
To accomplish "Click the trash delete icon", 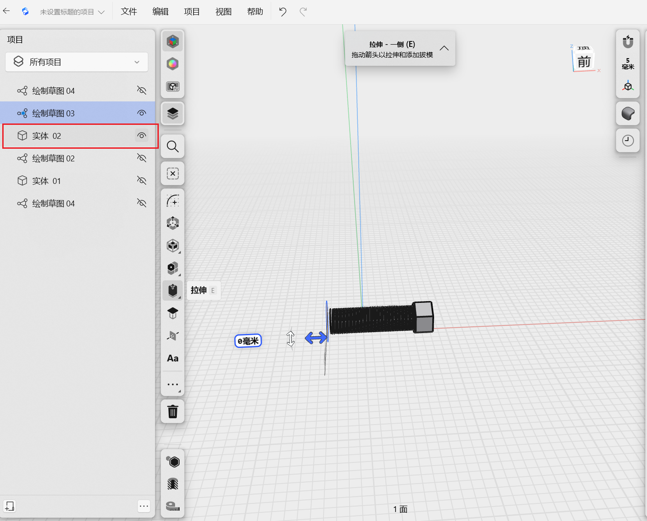I will pyautogui.click(x=172, y=411).
